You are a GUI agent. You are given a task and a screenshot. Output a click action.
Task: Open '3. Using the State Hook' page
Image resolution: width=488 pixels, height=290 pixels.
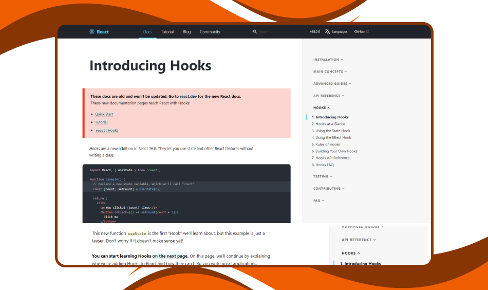coord(331,131)
